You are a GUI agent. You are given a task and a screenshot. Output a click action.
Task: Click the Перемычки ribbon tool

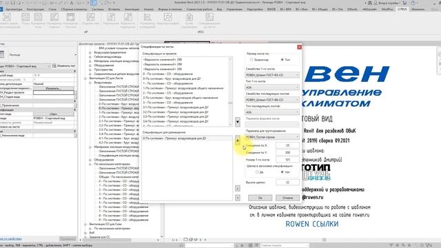click(x=111, y=19)
